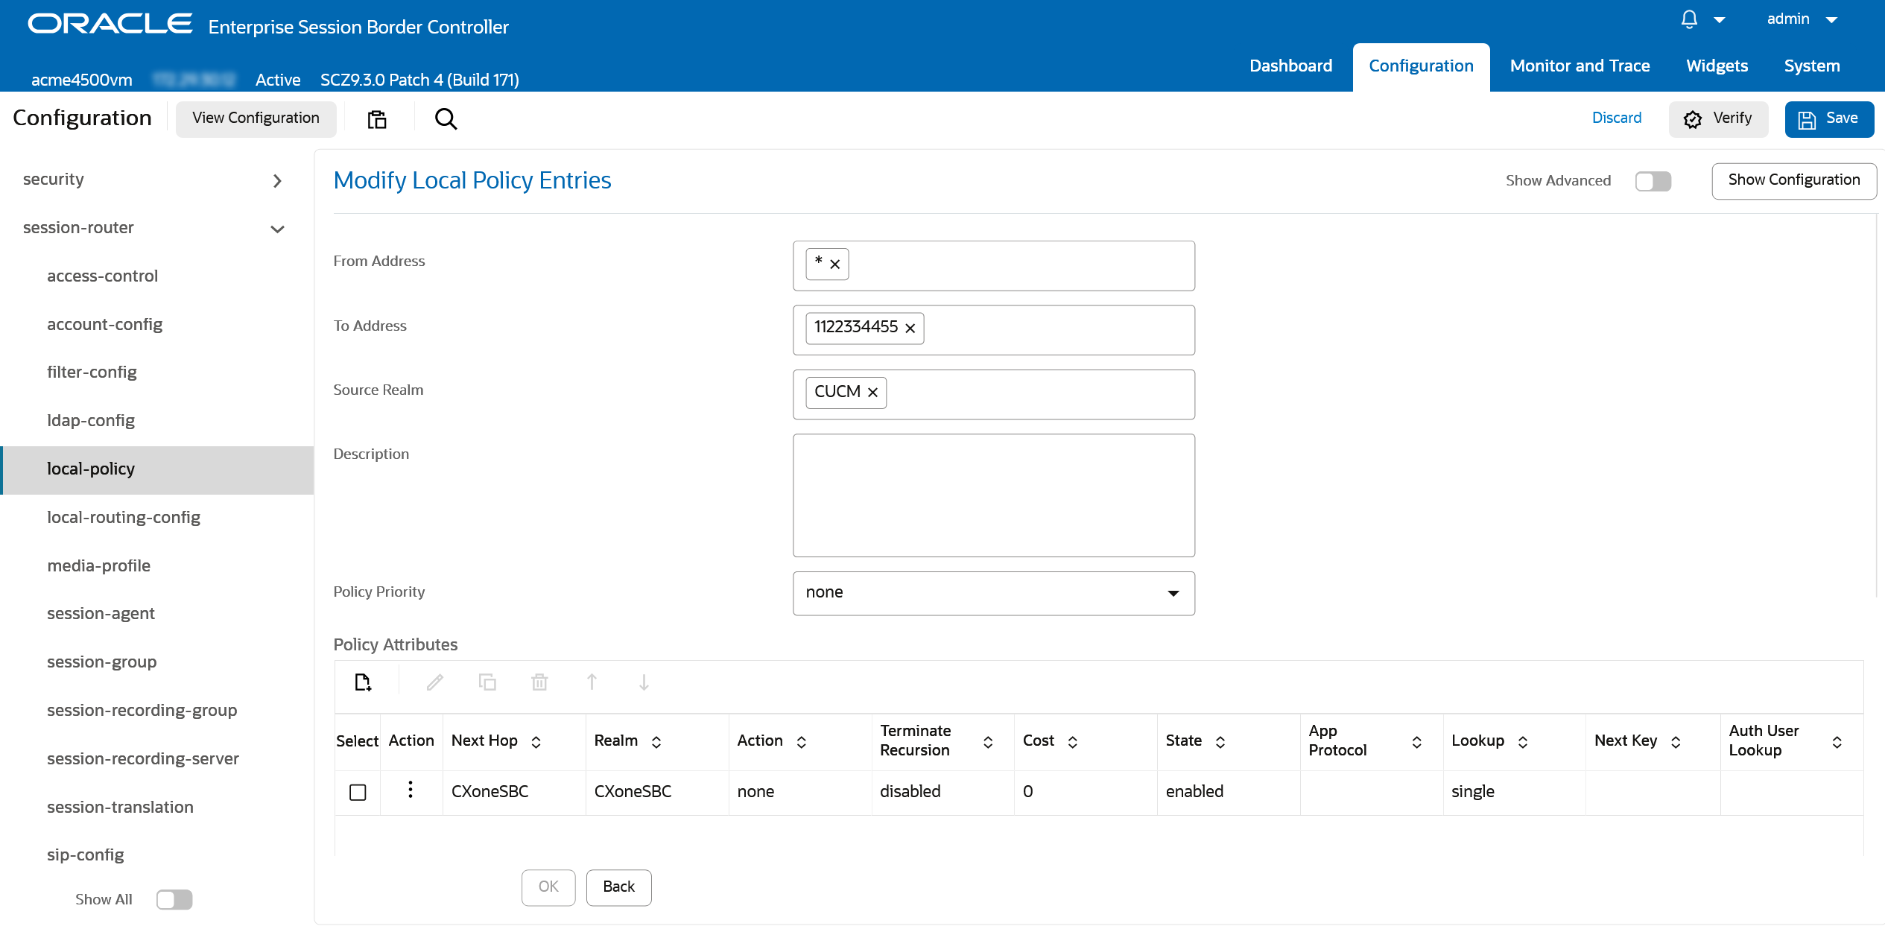Move policy attribute down with arrow icon
The height and width of the screenshot is (929, 1885).
[x=644, y=682]
